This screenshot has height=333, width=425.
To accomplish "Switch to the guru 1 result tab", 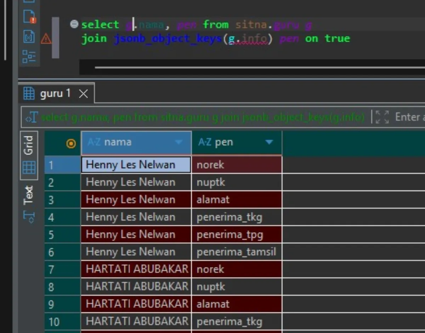I will point(55,94).
